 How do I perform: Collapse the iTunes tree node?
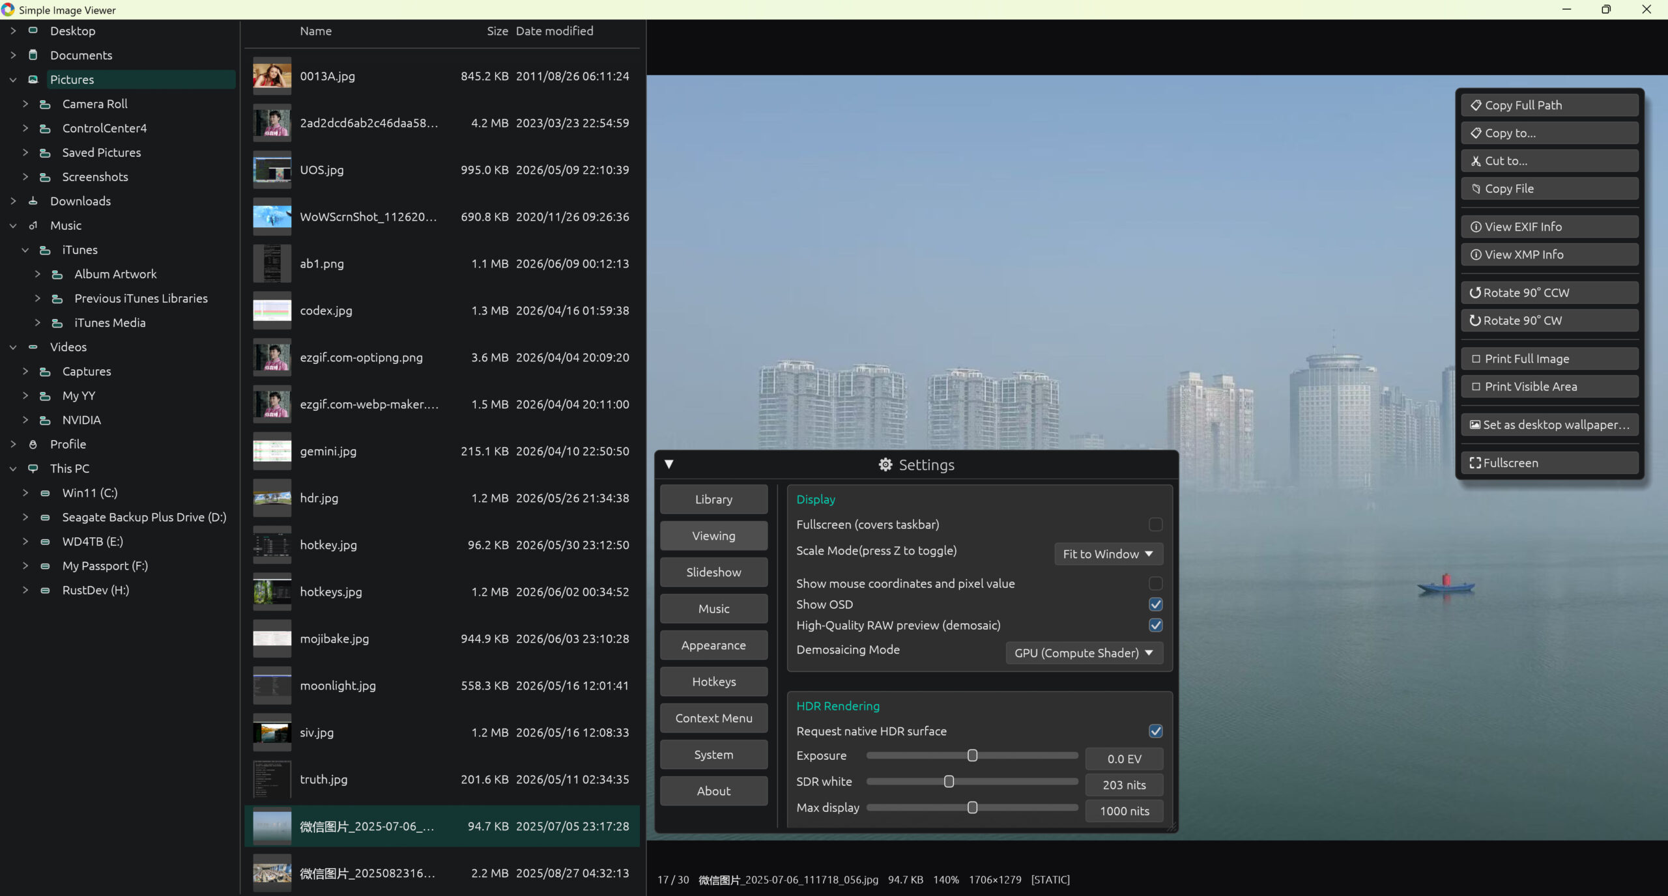coord(25,250)
